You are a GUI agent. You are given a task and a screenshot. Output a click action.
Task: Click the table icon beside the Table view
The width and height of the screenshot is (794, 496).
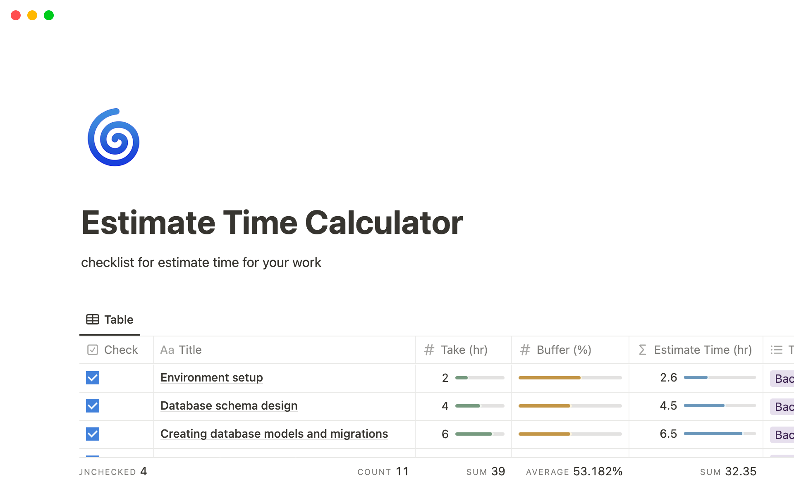pos(92,319)
